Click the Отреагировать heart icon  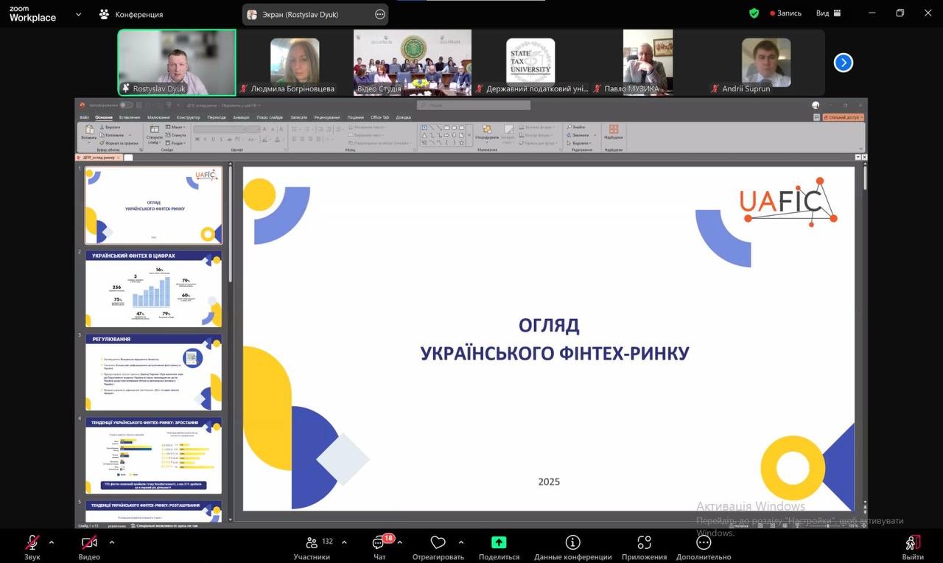click(438, 543)
